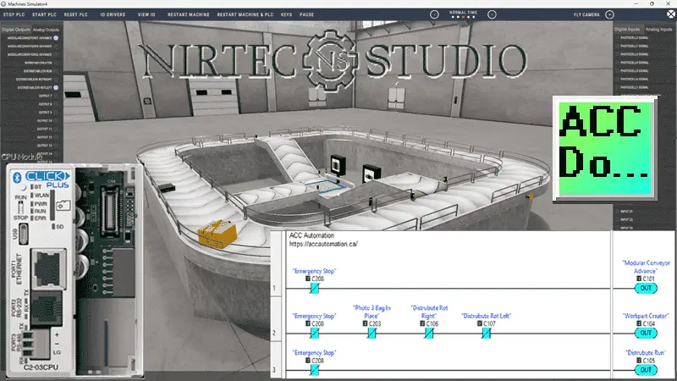Image resolution: width=677 pixels, height=381 pixels.
Task: Toggle the Distributor RotLeft output indicator
Action: click(x=56, y=88)
